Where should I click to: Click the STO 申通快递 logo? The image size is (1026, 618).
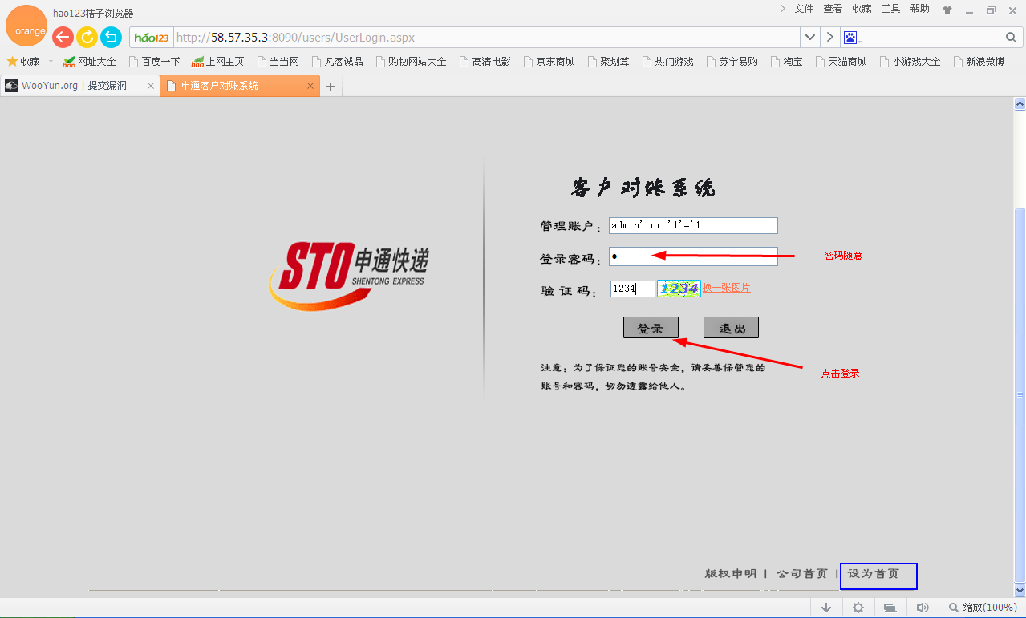350,276
